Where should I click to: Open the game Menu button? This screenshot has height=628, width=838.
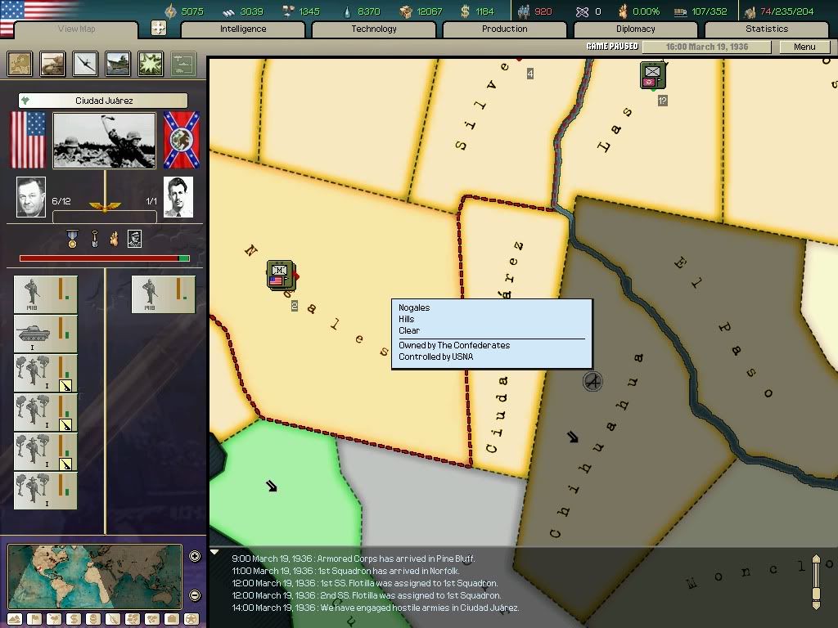(804, 47)
